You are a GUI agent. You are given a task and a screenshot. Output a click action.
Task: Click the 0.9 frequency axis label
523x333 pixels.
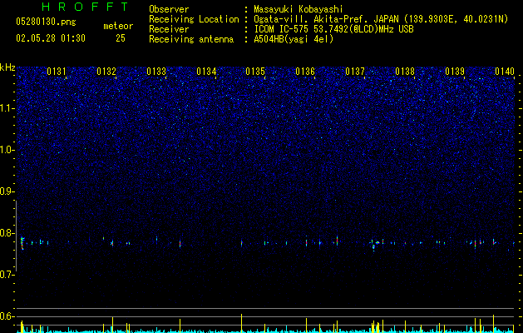tap(7, 191)
